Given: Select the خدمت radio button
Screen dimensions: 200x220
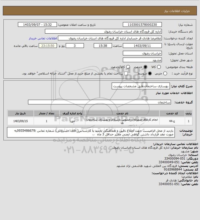Looking at the screenshot, I should tap(145, 67).
